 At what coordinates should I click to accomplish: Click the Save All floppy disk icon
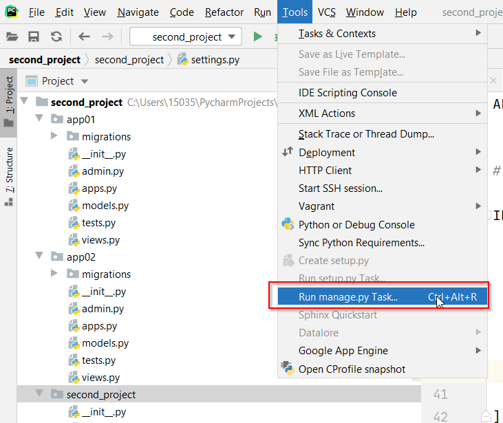click(x=34, y=36)
